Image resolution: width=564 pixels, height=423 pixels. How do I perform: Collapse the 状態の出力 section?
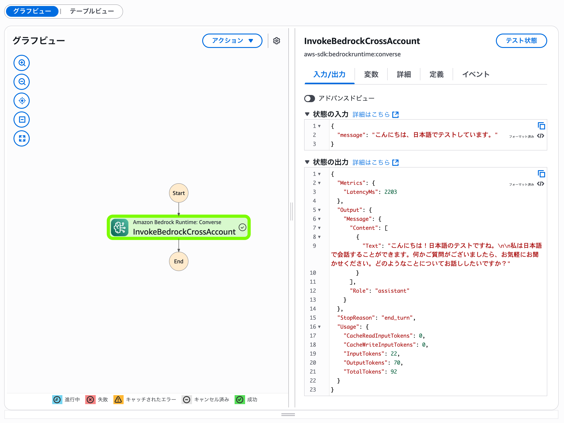(x=307, y=162)
